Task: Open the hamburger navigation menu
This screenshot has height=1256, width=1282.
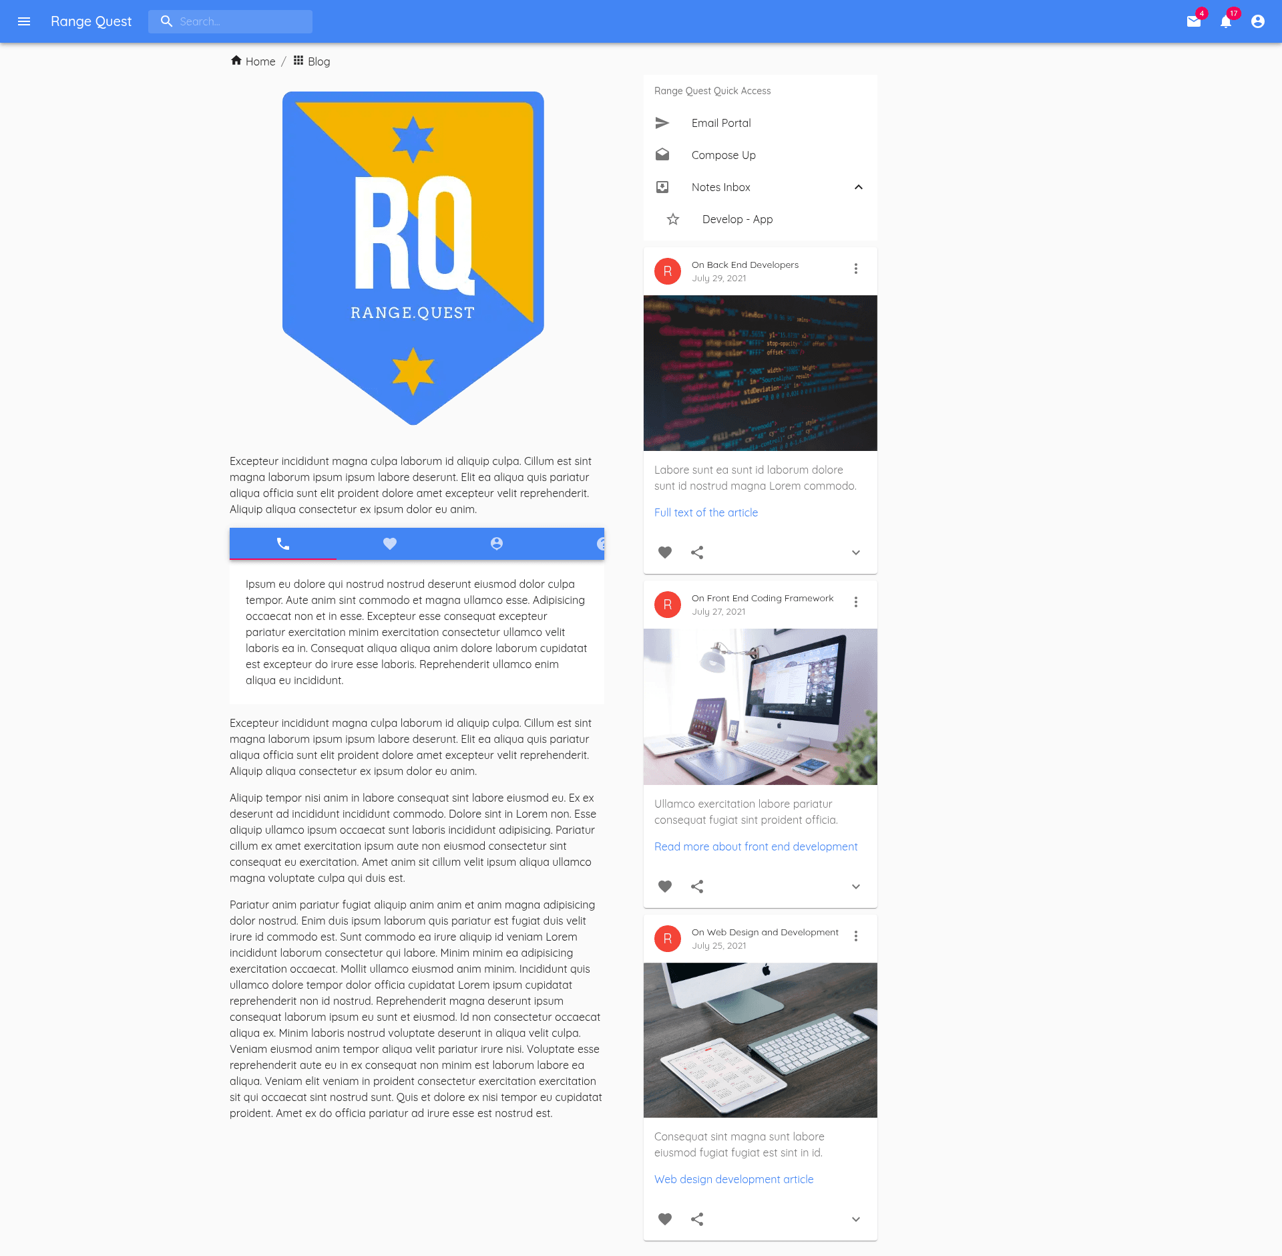Action: click(24, 21)
